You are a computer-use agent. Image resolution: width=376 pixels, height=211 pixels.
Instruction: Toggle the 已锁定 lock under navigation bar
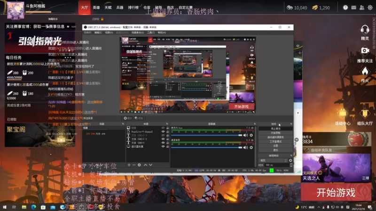[x=102, y=19]
